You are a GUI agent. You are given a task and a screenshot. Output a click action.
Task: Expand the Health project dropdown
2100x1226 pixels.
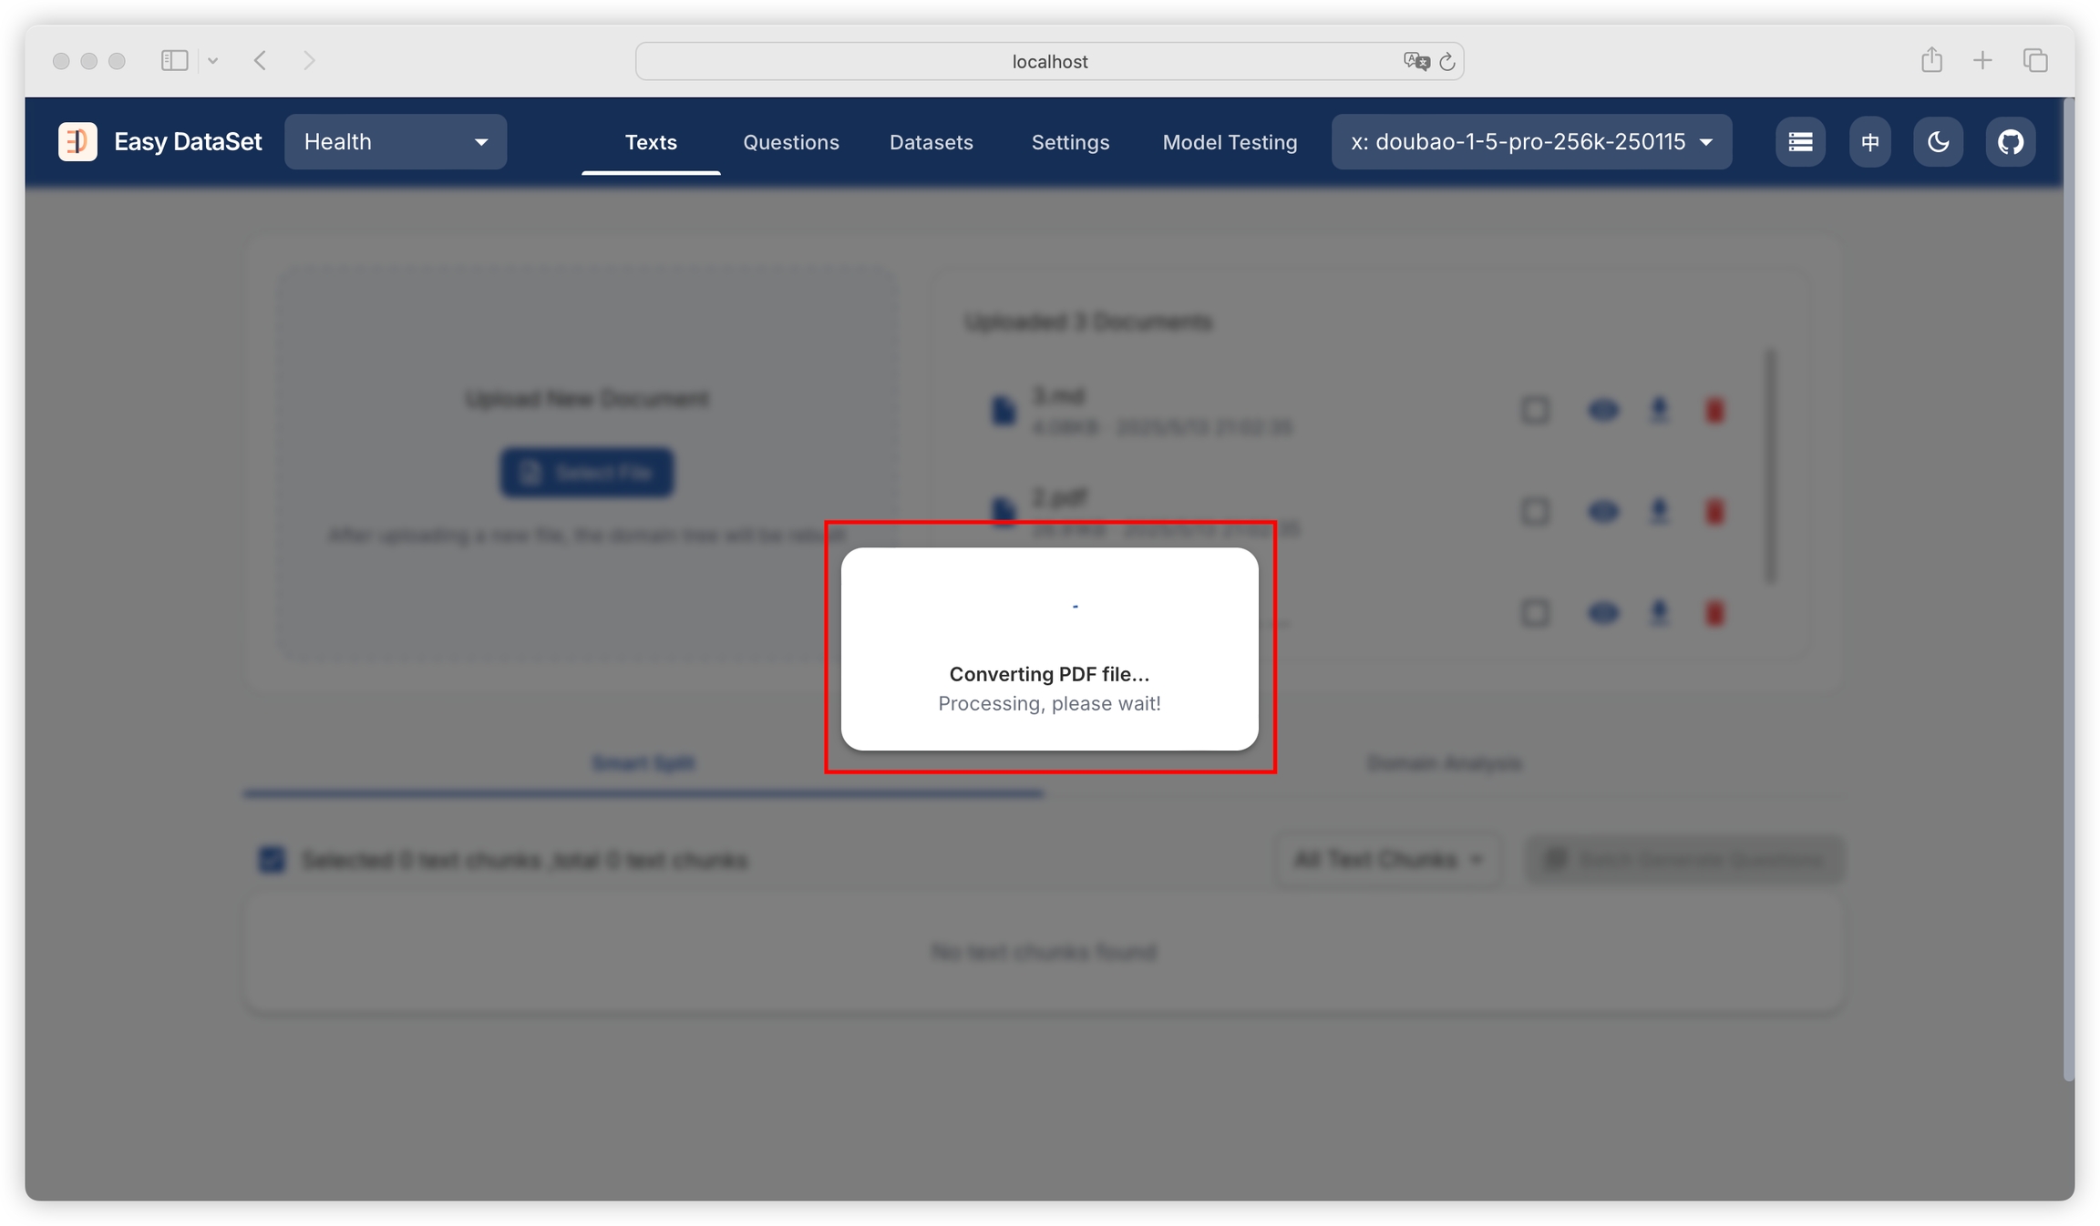coord(395,142)
